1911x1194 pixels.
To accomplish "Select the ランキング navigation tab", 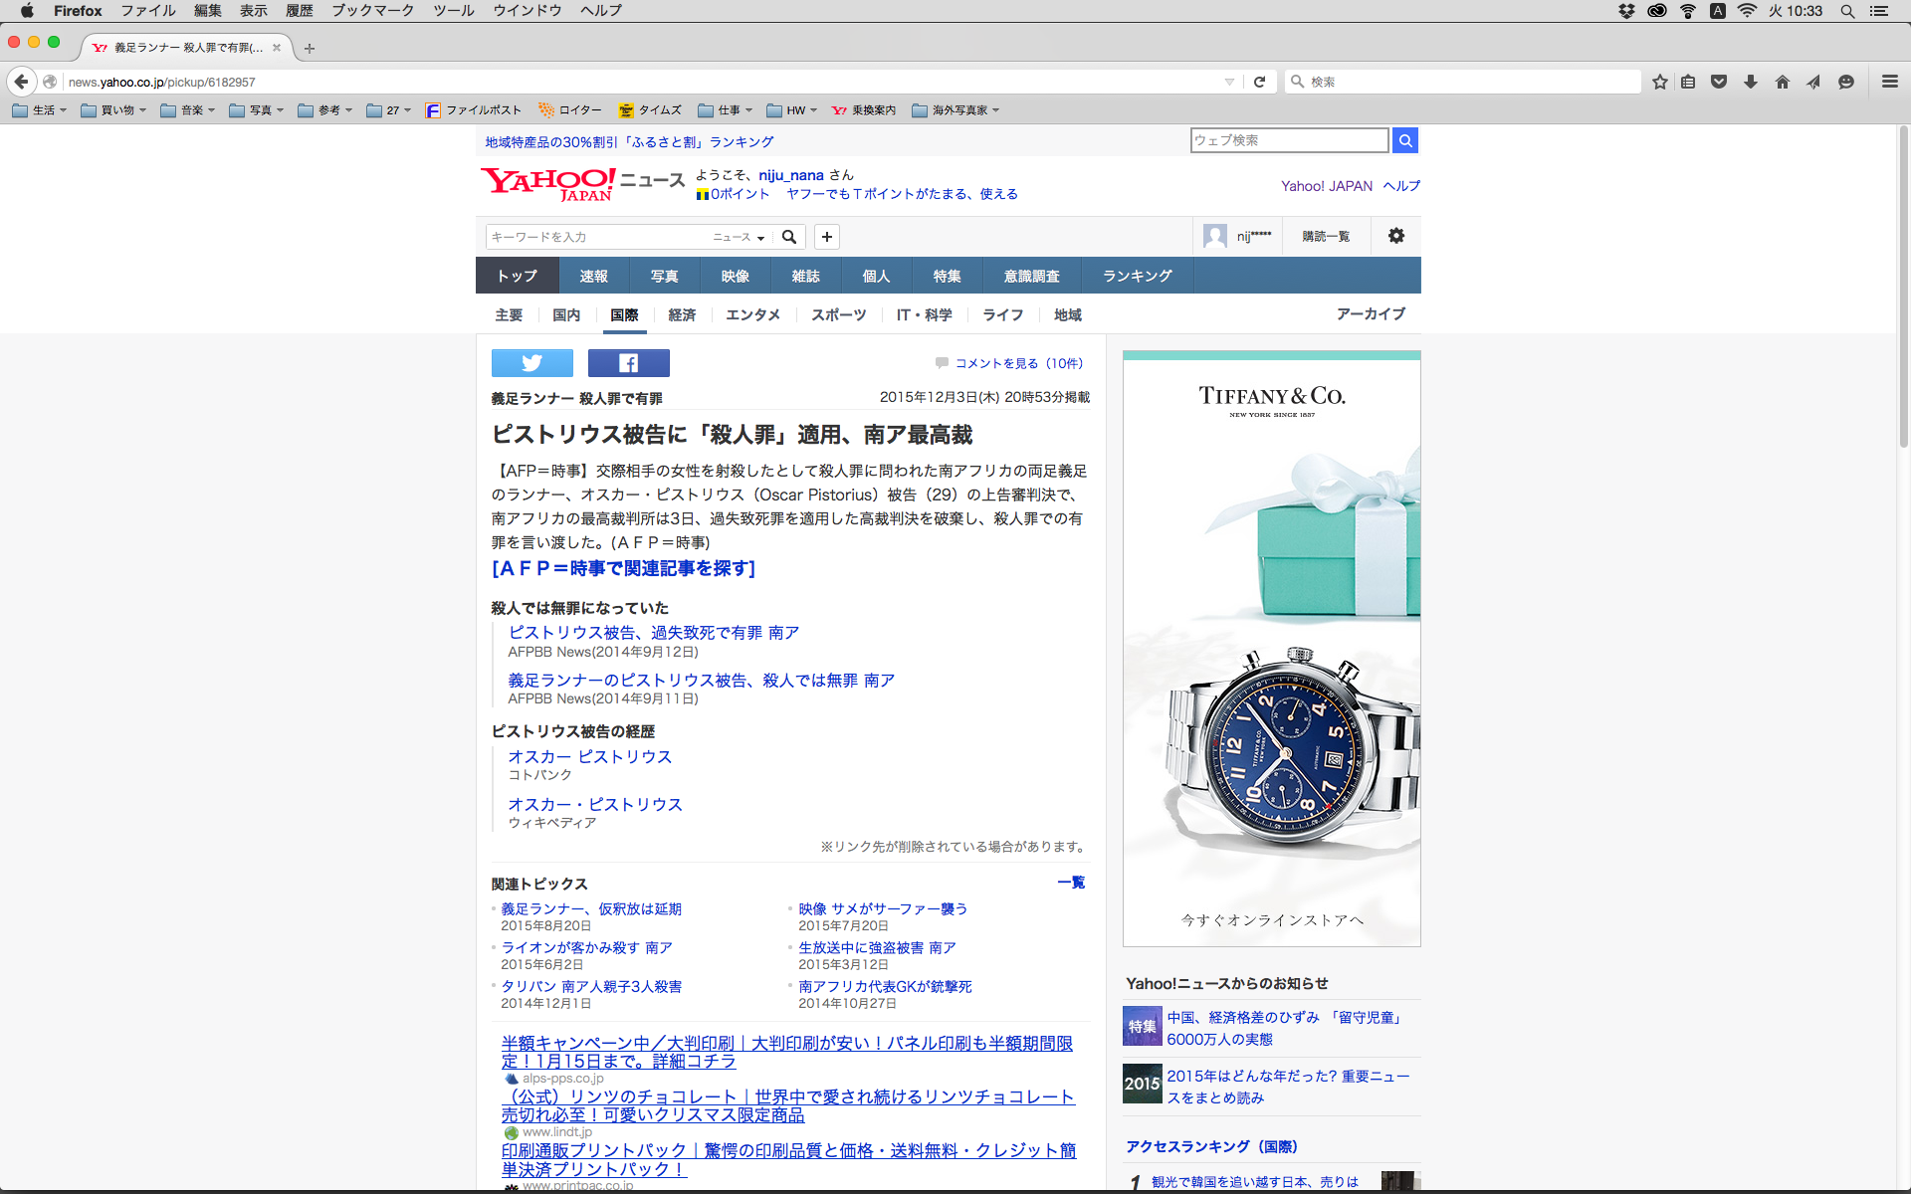I will tap(1137, 276).
